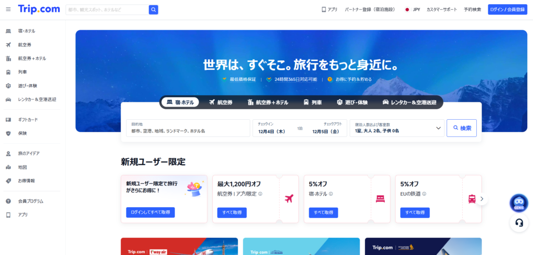Click the ログイン／会員登録 button
This screenshot has height=255, width=533.
point(507,9)
